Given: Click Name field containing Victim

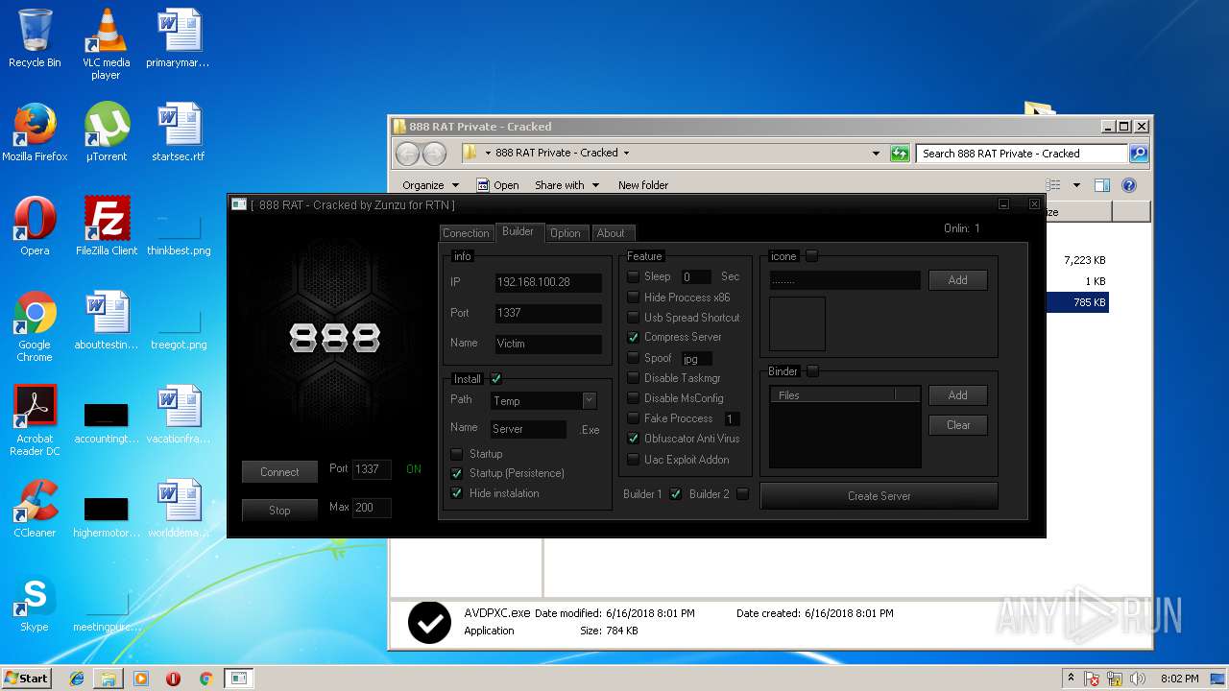Looking at the screenshot, I should click(x=548, y=344).
